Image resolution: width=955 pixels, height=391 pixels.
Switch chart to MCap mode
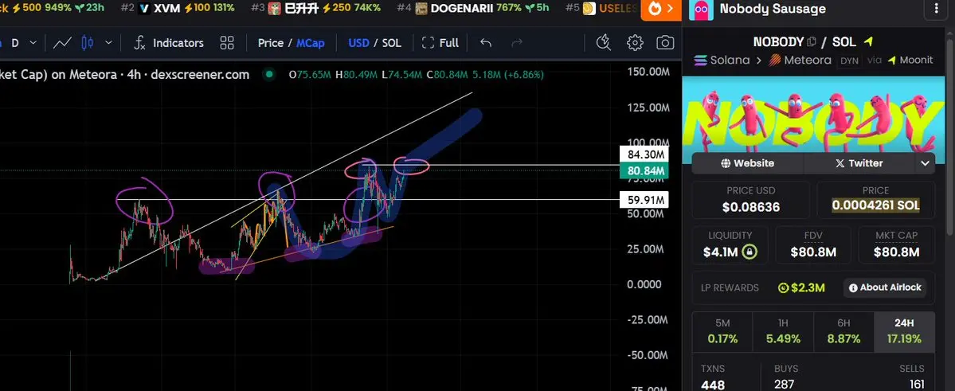pyautogui.click(x=311, y=43)
